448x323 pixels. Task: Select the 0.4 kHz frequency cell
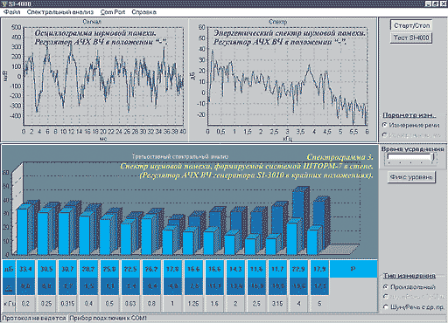[x=88, y=304]
